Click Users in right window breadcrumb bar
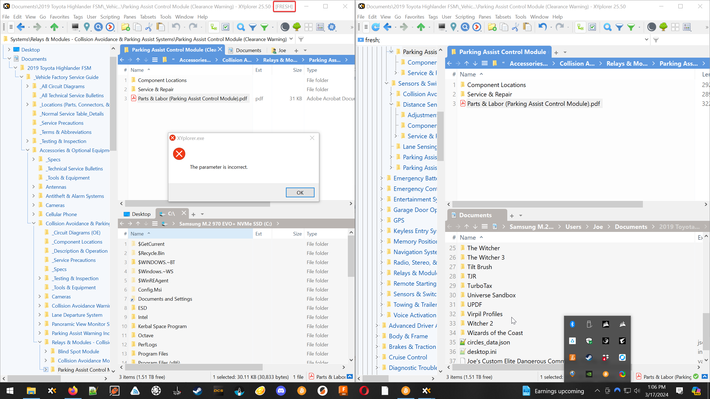This screenshot has height=399, width=710. 573,227
